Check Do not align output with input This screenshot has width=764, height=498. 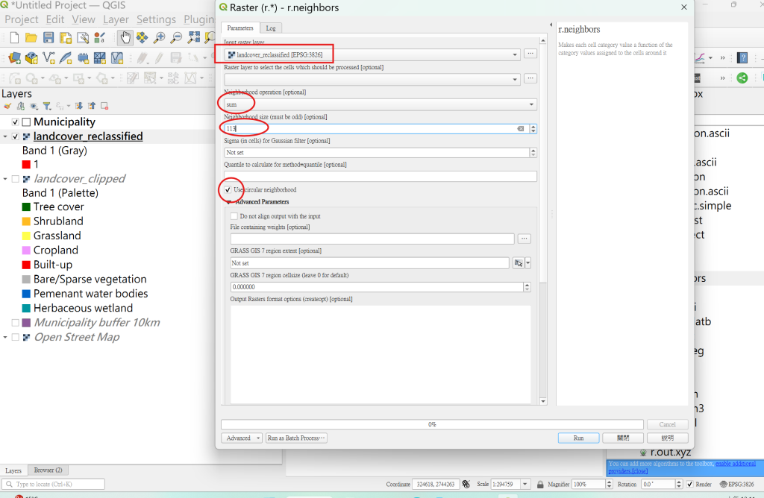pyautogui.click(x=234, y=216)
